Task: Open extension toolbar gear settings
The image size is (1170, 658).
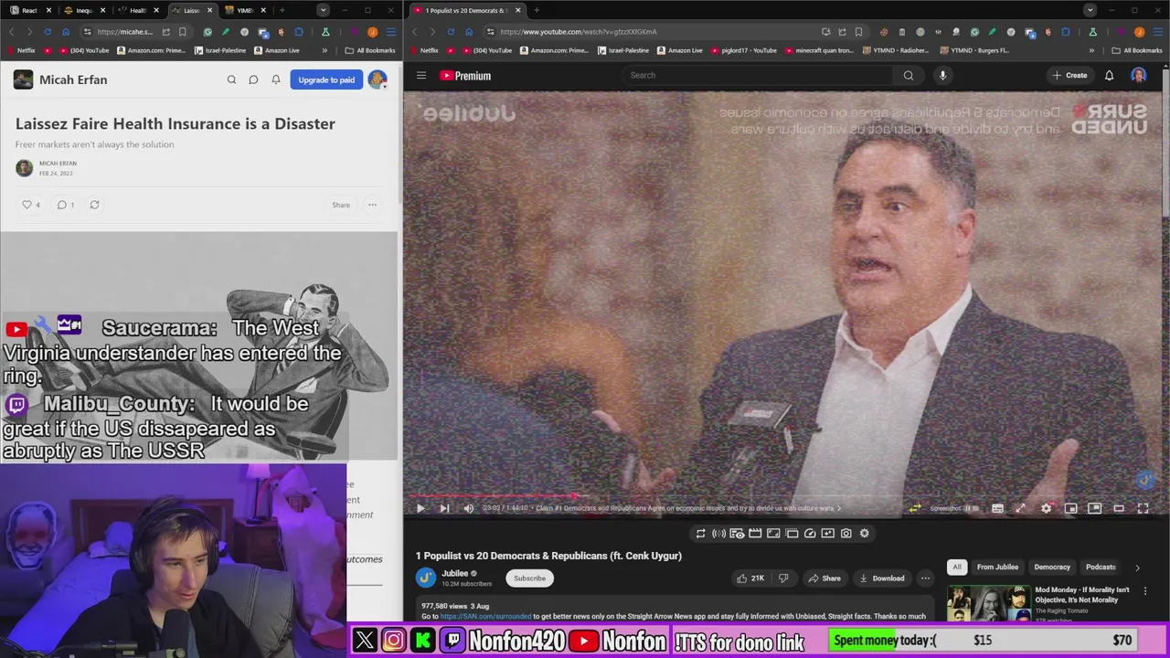Action: (x=865, y=534)
